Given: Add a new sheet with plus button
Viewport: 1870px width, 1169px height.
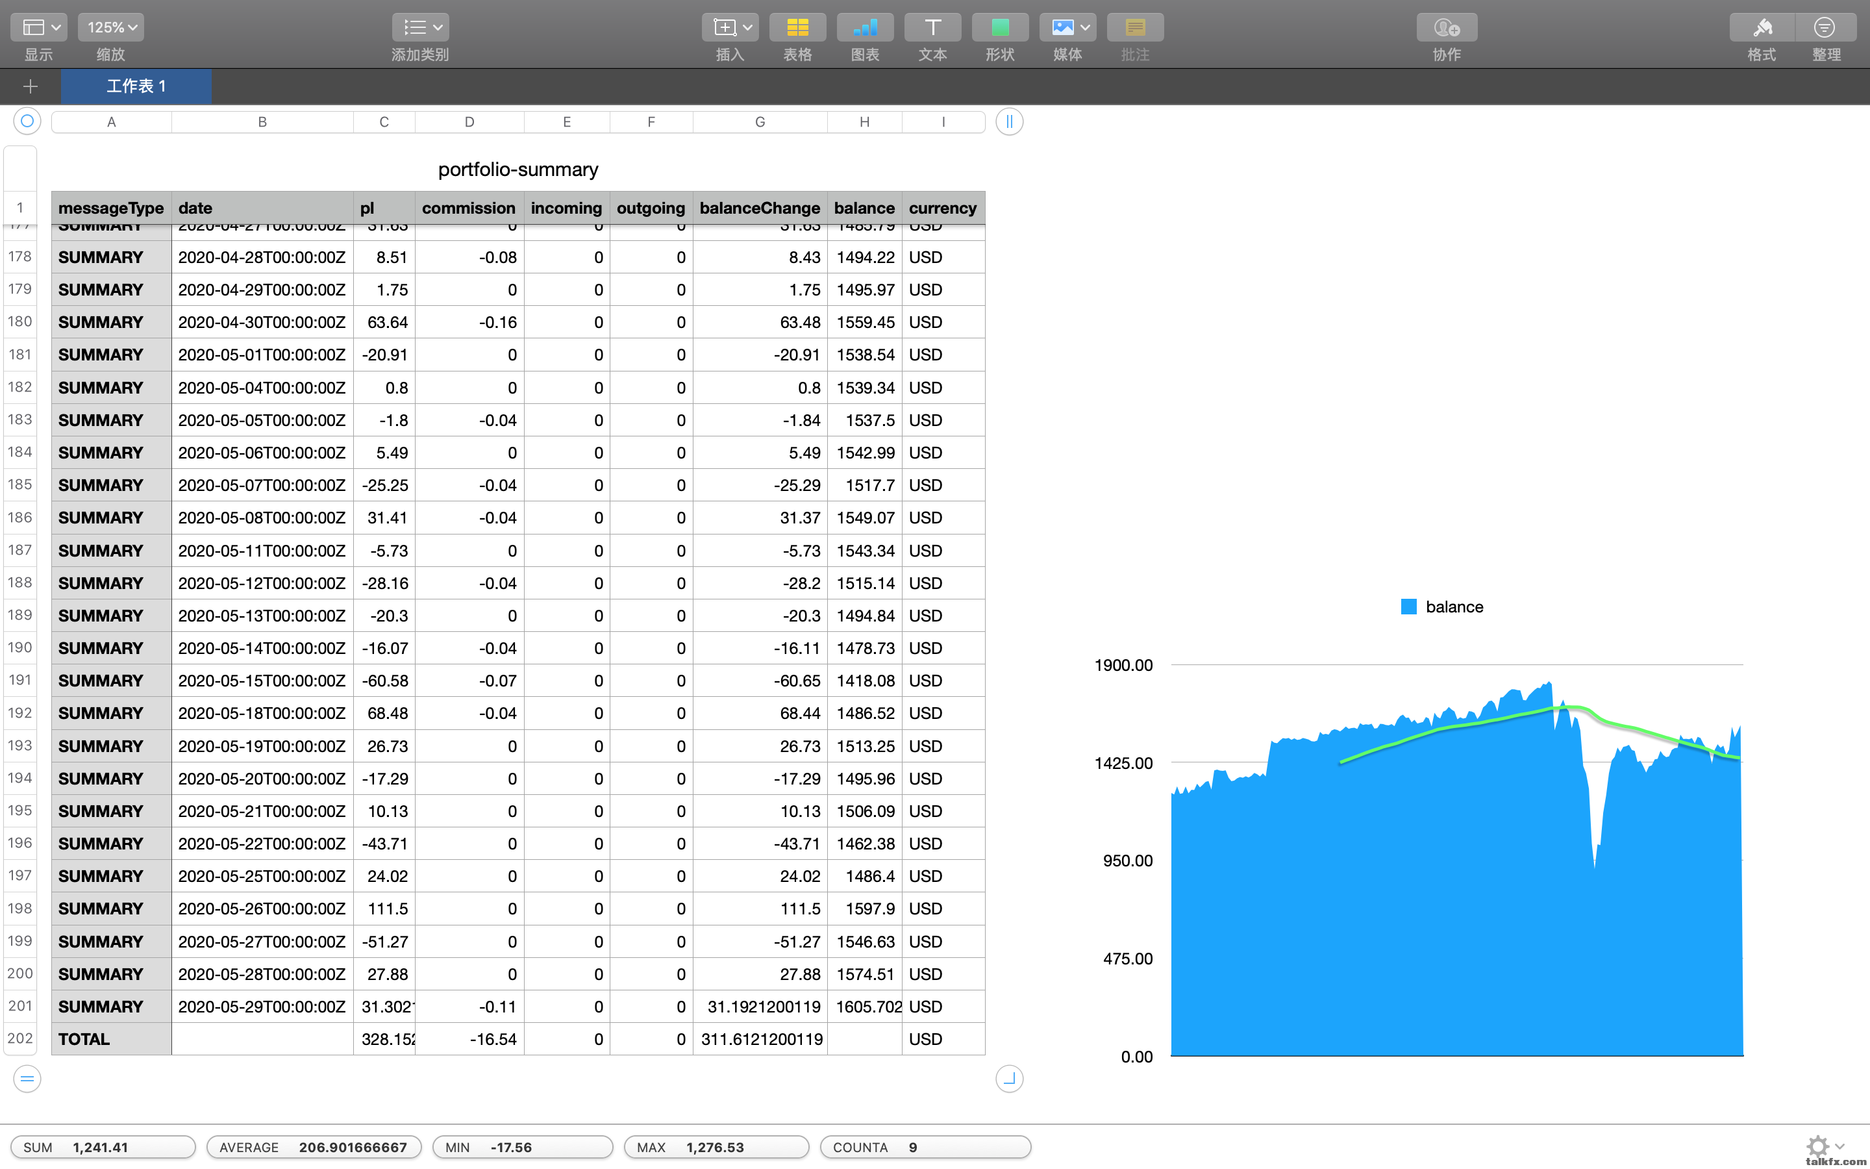Looking at the screenshot, I should pos(30,86).
